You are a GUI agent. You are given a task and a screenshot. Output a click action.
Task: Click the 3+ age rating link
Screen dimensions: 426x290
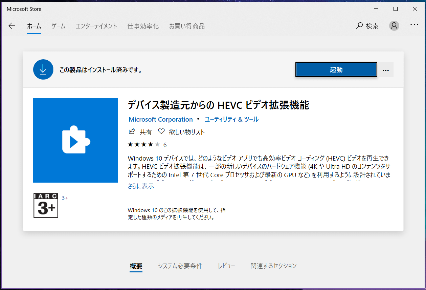tap(65, 198)
